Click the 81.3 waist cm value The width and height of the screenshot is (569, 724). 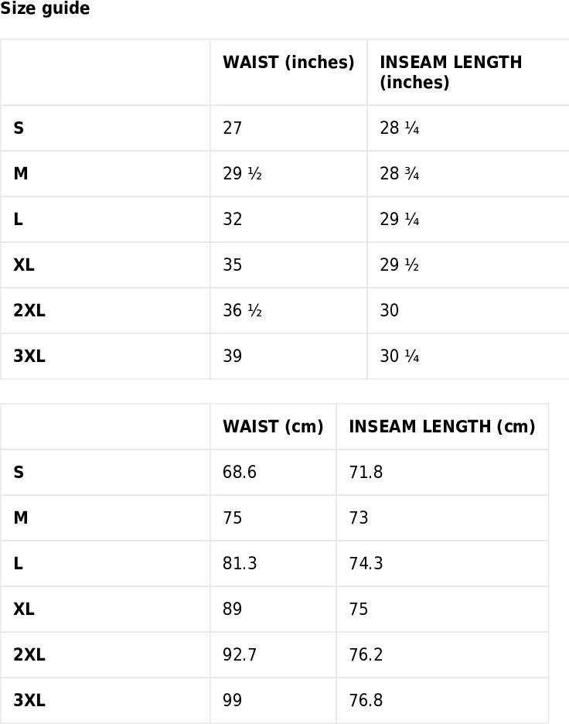[240, 563]
